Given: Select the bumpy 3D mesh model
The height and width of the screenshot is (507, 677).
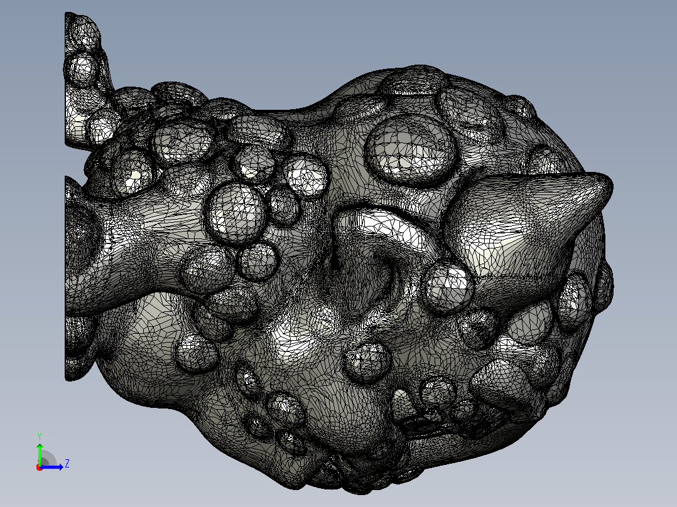Looking at the screenshot, I should (x=339, y=253).
